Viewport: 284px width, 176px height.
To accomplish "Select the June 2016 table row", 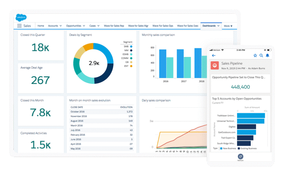I will pyautogui.click(x=101, y=139).
